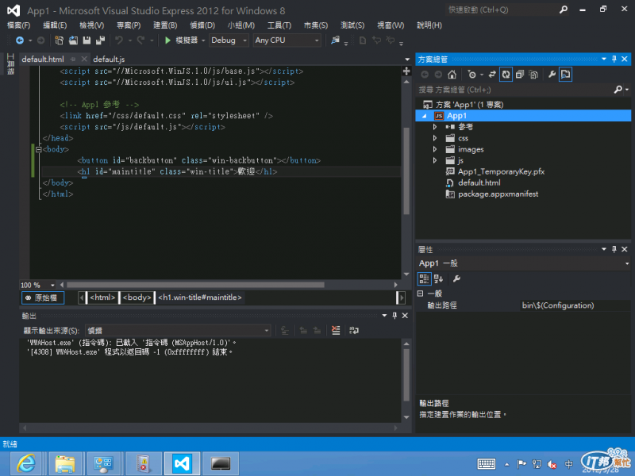This screenshot has width=635, height=476.
Task: Toggle the Refresh button in Solution Explorer
Action: (506, 75)
